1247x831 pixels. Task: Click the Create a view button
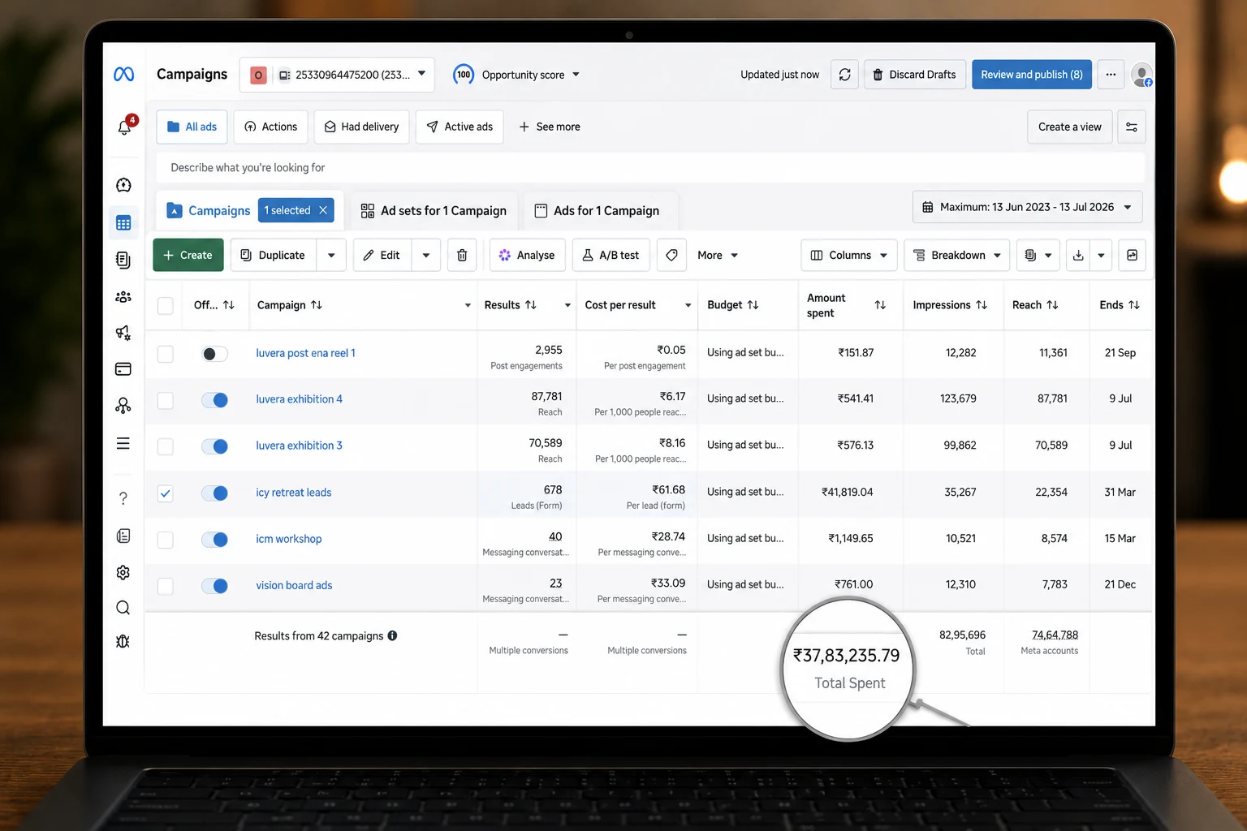1069,127
